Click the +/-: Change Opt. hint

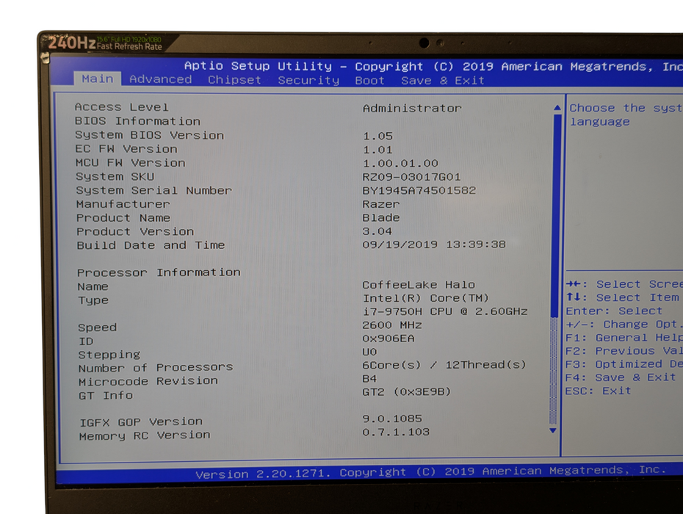coord(624,325)
